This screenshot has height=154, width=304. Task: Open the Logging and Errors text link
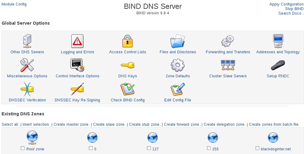pos(77,52)
